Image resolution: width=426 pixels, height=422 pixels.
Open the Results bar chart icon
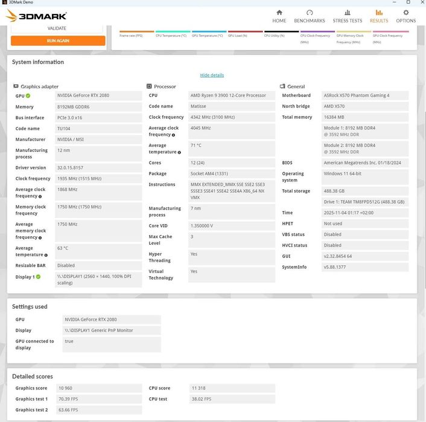(379, 13)
